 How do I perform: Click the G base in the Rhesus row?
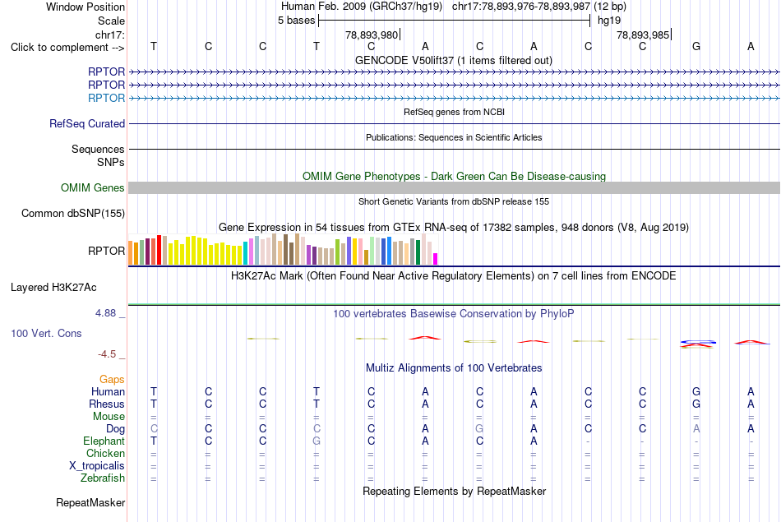[696, 404]
